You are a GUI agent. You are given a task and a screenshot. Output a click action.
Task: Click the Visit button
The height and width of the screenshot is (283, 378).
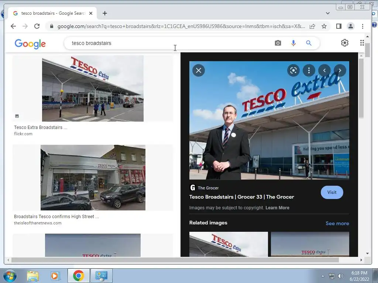pos(332,192)
